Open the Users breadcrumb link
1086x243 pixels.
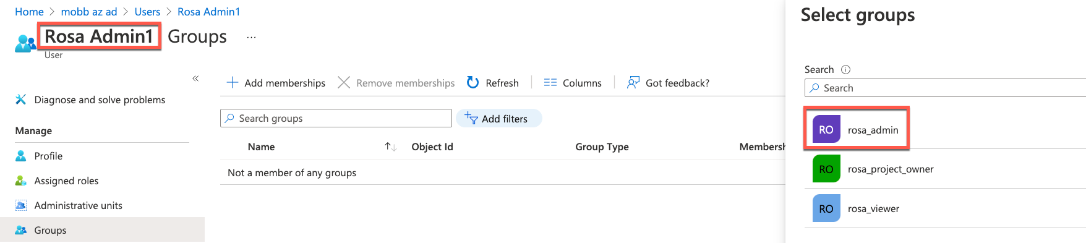(147, 12)
